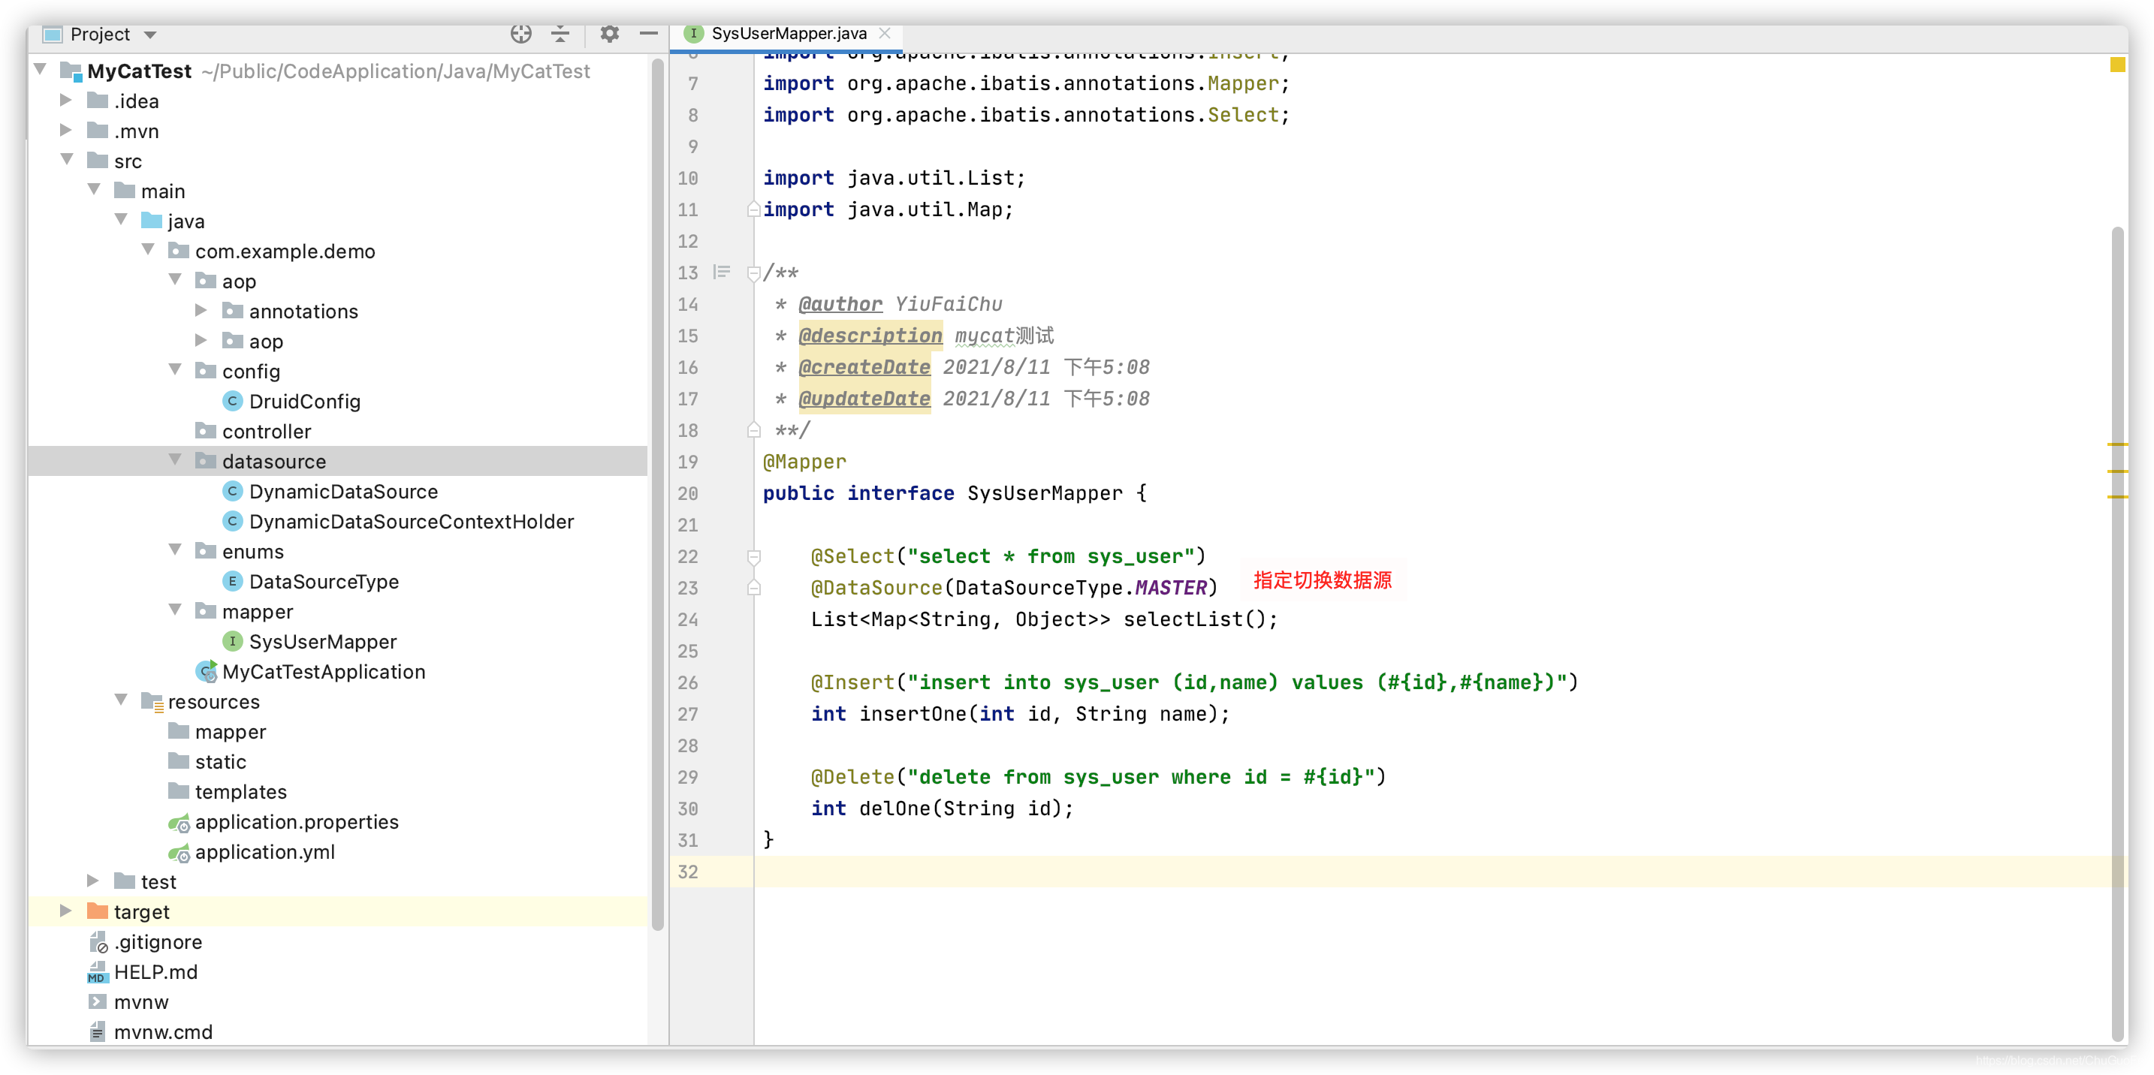Image resolution: width=2154 pixels, height=1075 pixels.
Task: Click the SysUserMapper interface icon in tree
Action: pos(233,642)
